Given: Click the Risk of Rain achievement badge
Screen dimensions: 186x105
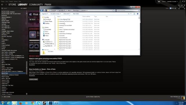Looking at the screenshot, I should tap(33, 35).
